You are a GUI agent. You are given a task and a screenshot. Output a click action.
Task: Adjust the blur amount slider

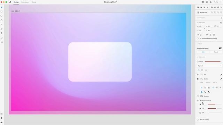pos(215,104)
